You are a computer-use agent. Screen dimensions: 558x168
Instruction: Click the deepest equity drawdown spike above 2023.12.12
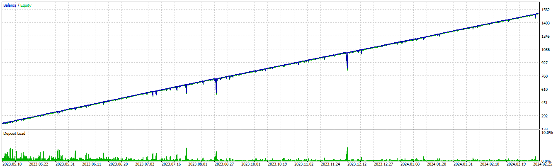click(347, 61)
